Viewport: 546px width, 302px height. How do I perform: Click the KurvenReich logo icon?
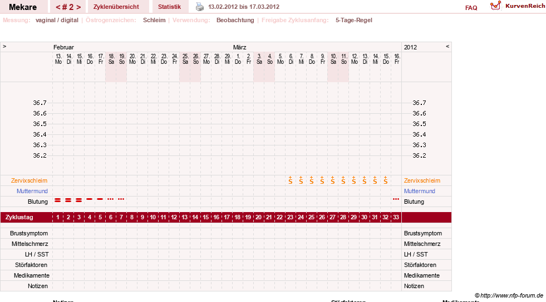point(495,6)
